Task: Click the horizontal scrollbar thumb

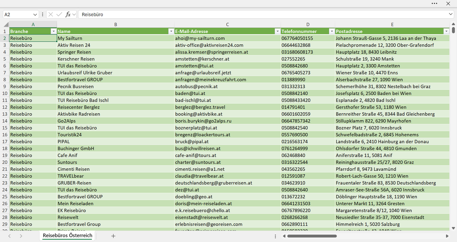Action: 312,236
